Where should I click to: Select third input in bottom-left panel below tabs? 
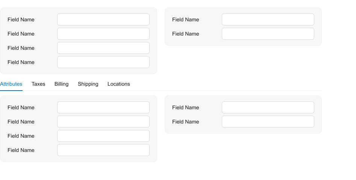pos(103,136)
